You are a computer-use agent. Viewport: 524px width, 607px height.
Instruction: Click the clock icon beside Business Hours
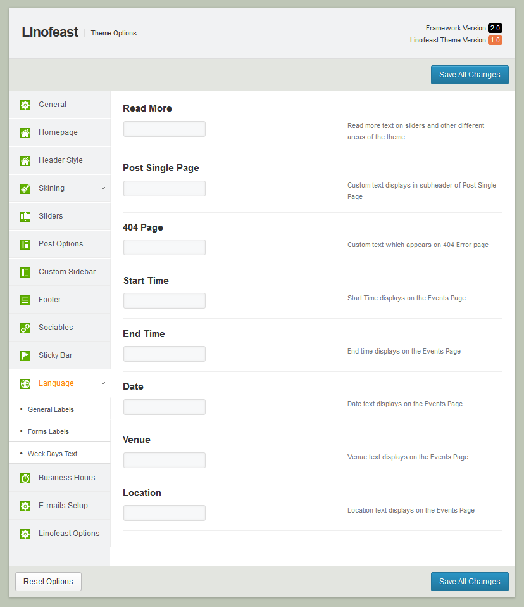[25, 478]
